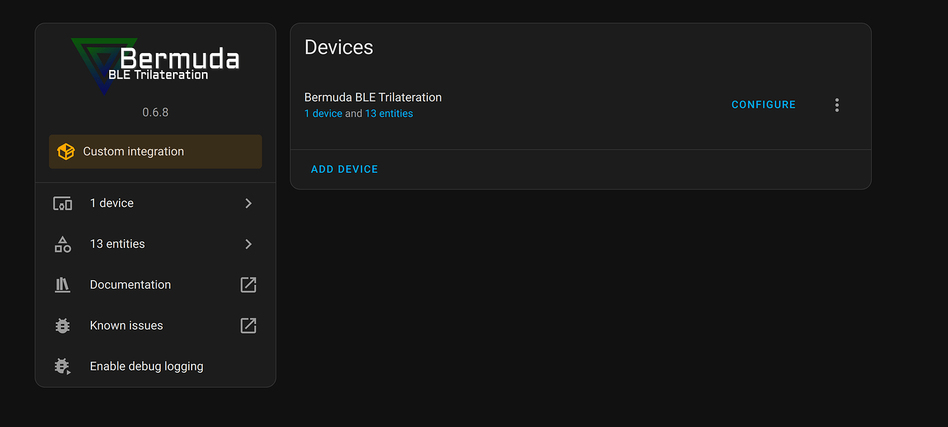Open the external link icon for Known issues

tap(248, 325)
